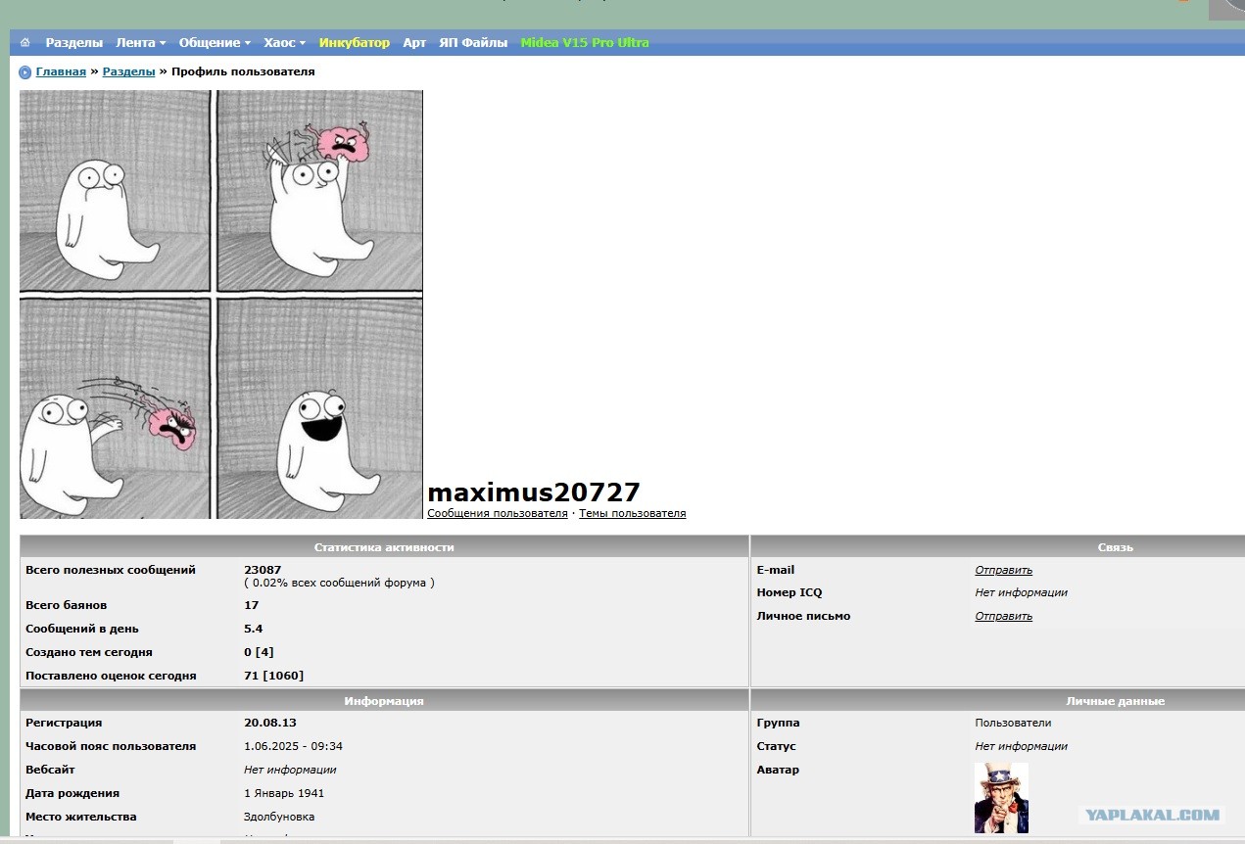The width and height of the screenshot is (1245, 844).
Task: Select the ratings value 71 [1060]
Action: (x=274, y=676)
